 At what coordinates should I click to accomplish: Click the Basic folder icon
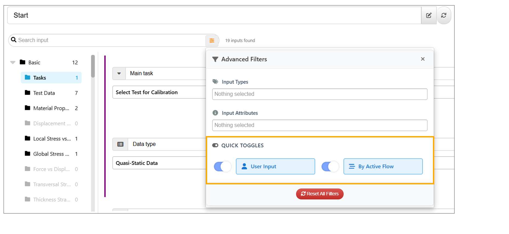coord(23,62)
